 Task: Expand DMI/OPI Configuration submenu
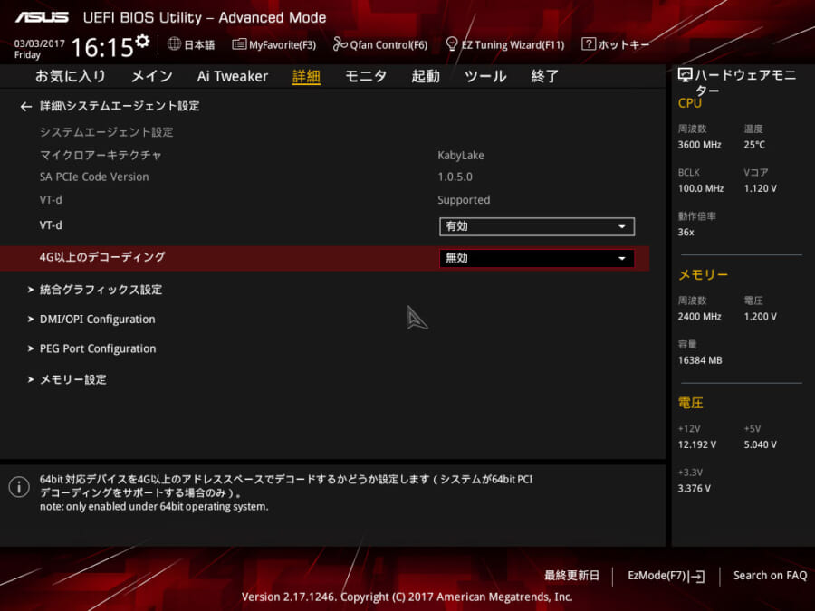[97, 319]
